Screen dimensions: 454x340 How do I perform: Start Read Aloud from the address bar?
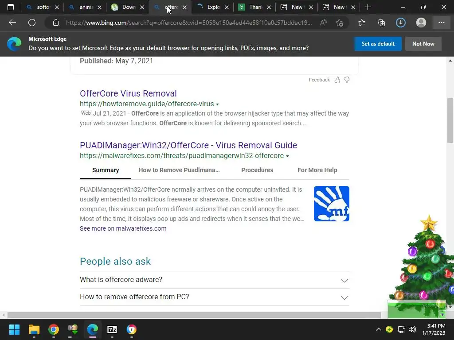323,23
